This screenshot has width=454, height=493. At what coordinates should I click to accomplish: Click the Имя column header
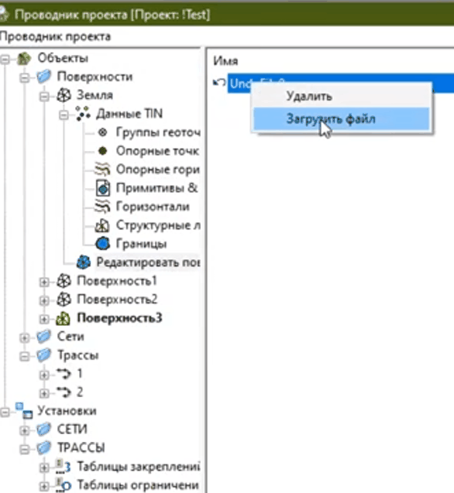coord(225,60)
